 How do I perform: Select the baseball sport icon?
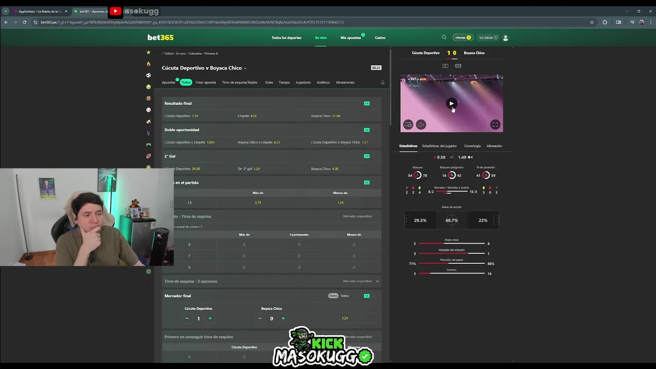coord(149,110)
